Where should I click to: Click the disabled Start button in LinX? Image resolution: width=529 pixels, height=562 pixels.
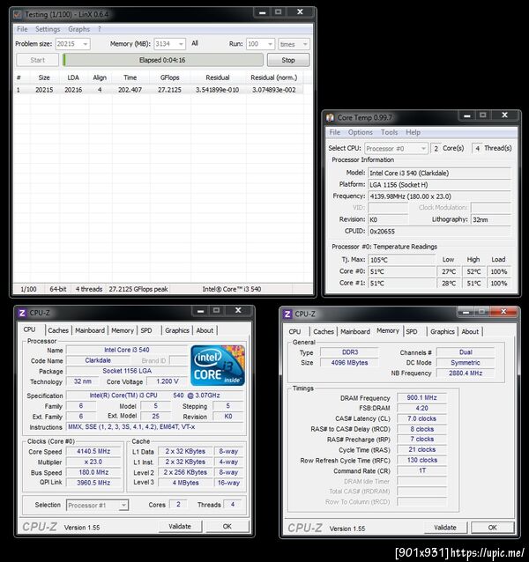click(x=38, y=60)
